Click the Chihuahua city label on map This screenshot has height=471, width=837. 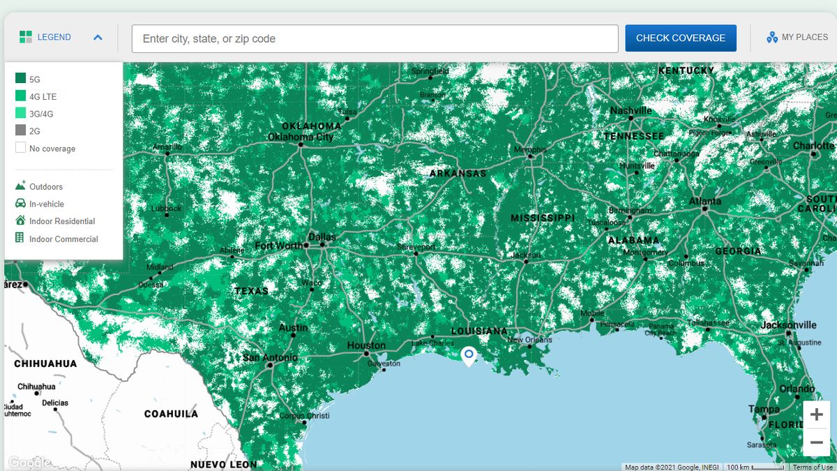click(36, 387)
